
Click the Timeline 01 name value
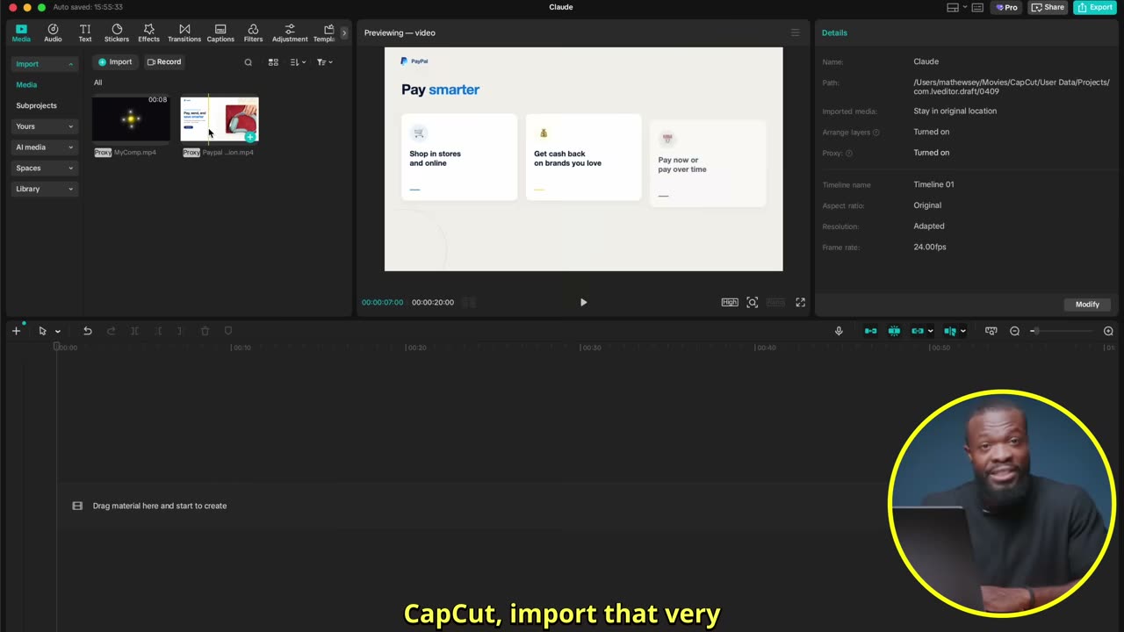(x=933, y=184)
